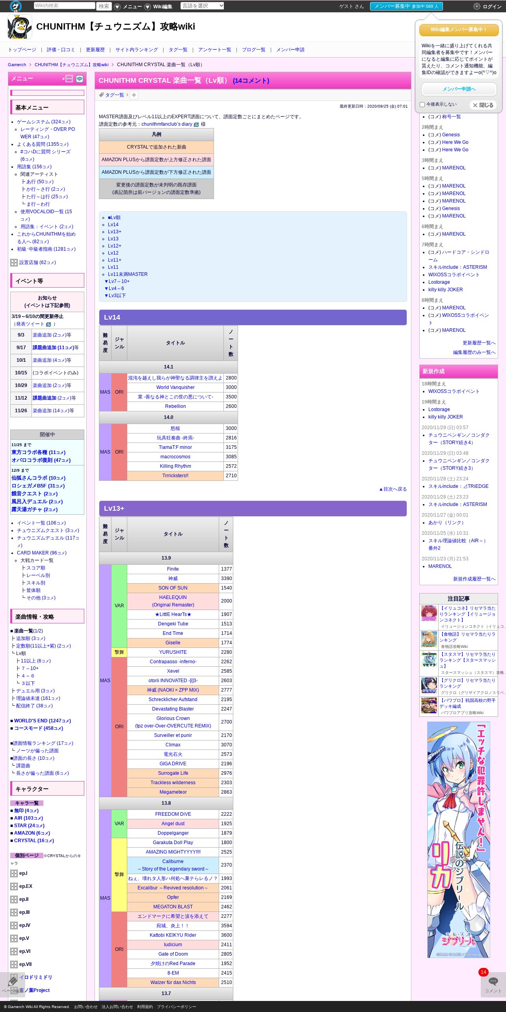Expand the ep.VI section
506x1012 pixels.
(x=14, y=951)
